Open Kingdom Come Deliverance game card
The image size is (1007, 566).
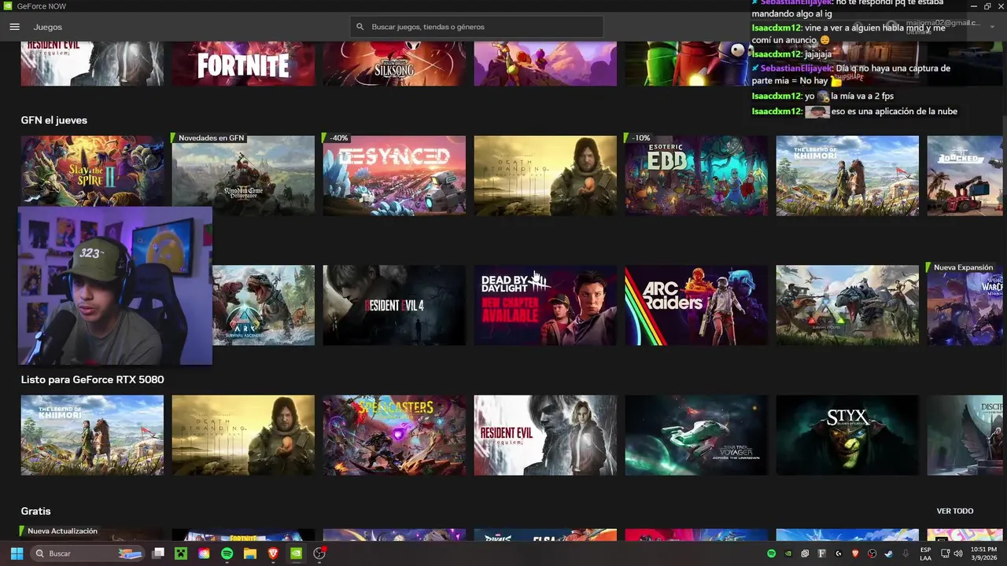243,175
